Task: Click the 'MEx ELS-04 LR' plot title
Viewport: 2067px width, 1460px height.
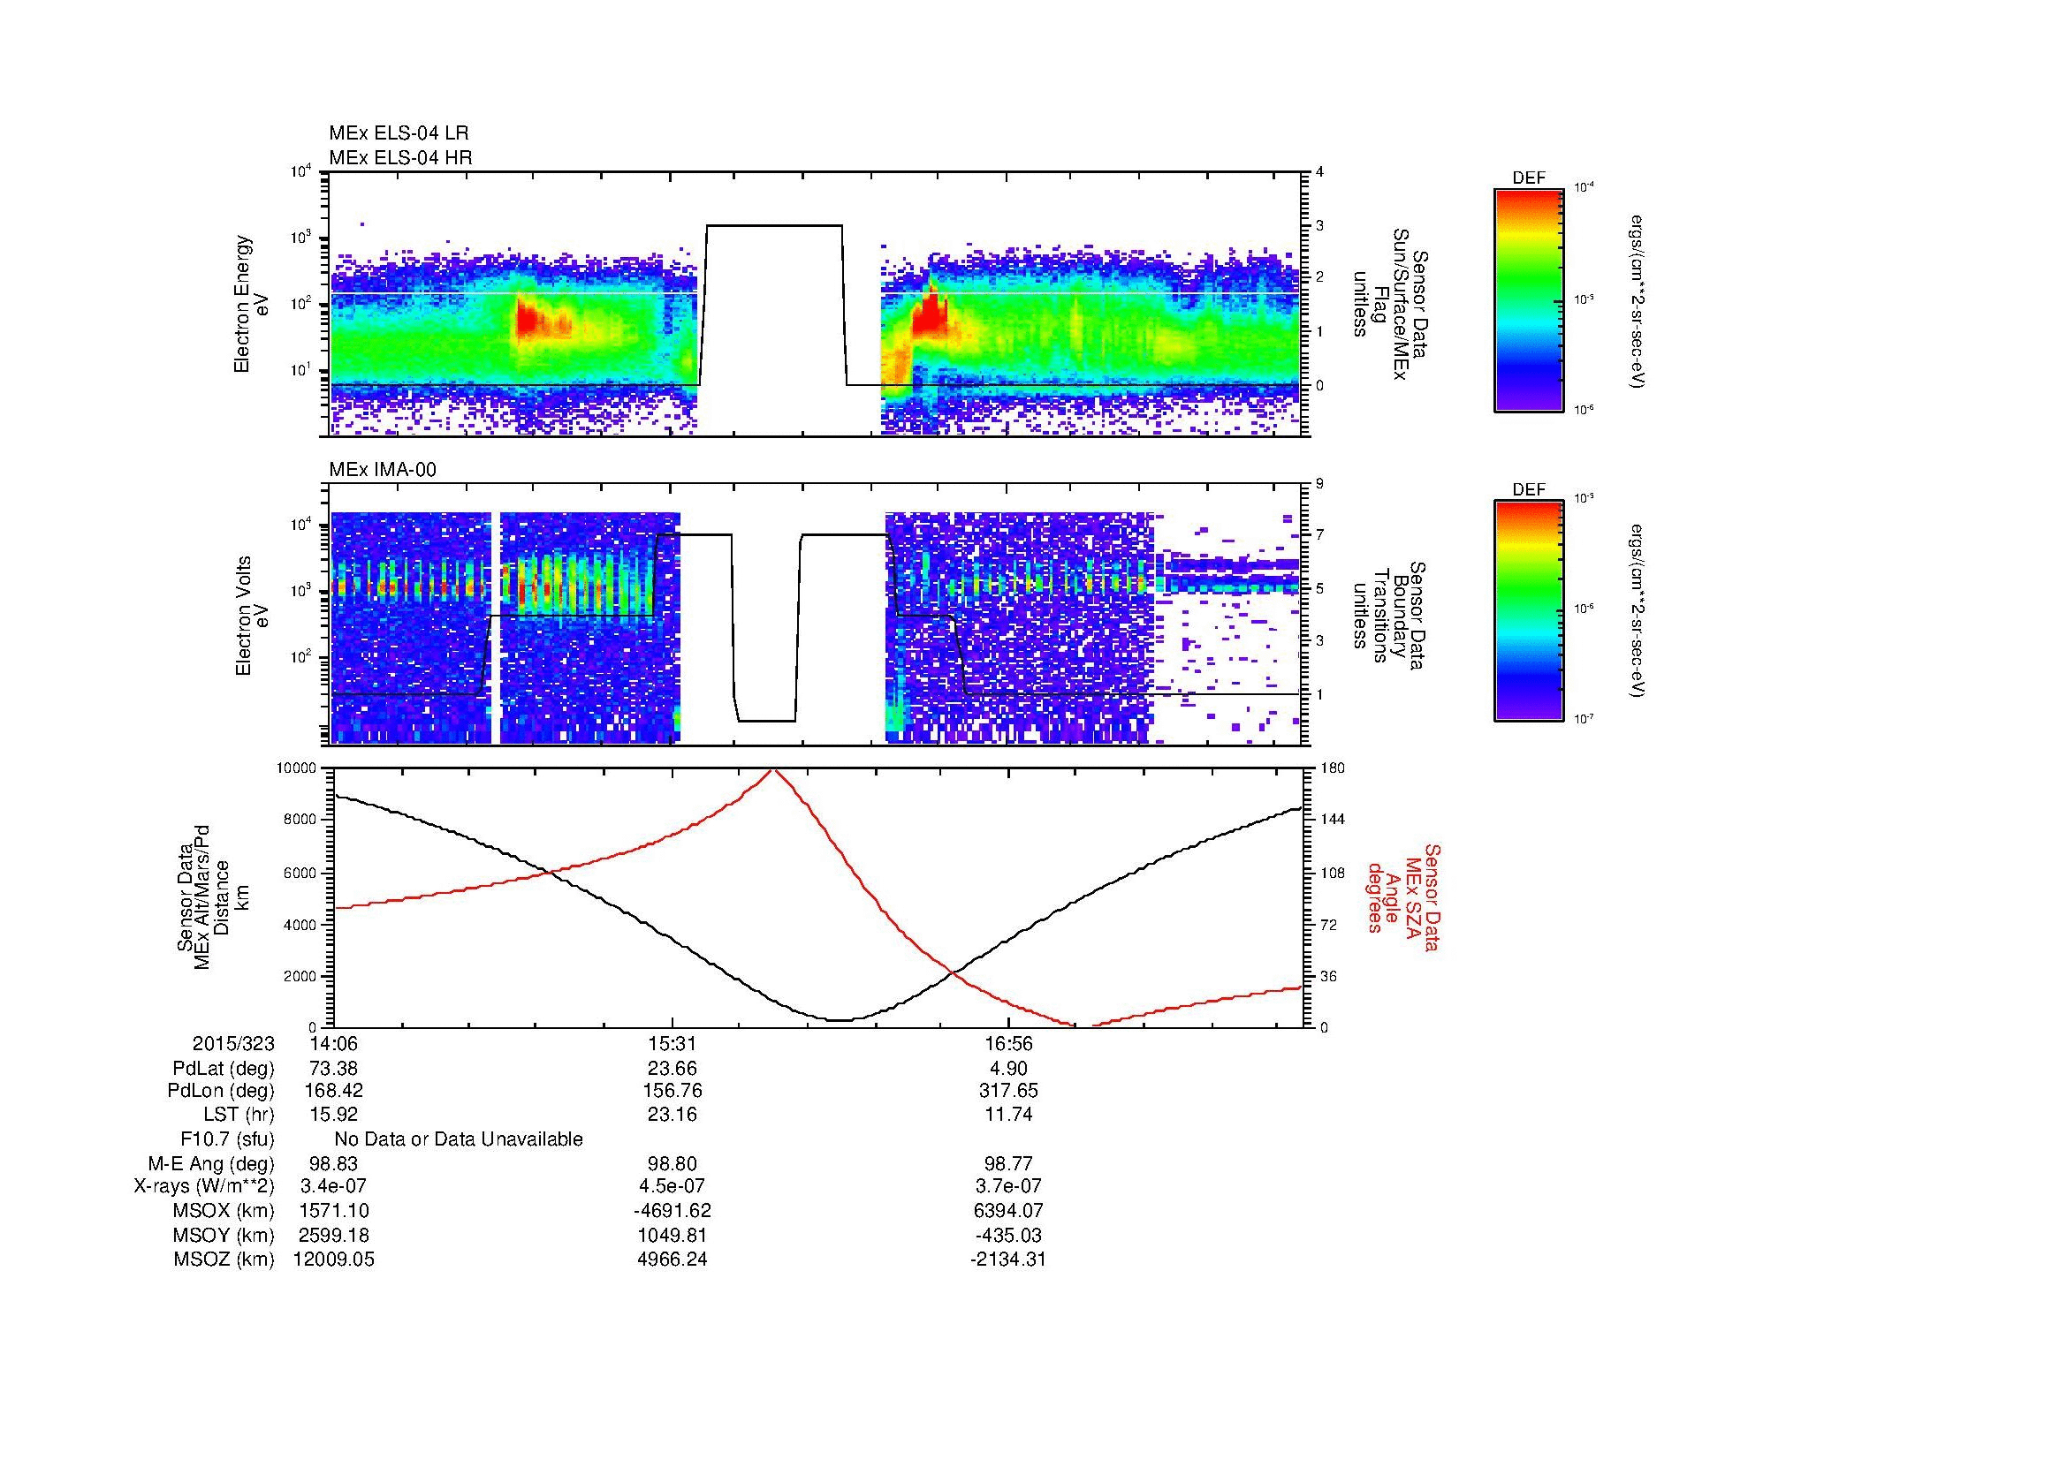Action: coord(399,133)
